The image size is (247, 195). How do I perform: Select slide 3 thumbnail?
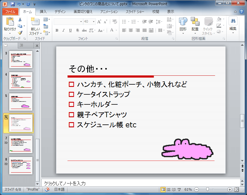click(21, 59)
